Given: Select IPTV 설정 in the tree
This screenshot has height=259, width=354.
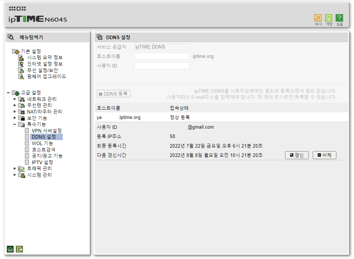Looking at the screenshot, I should pyautogui.click(x=42, y=162).
